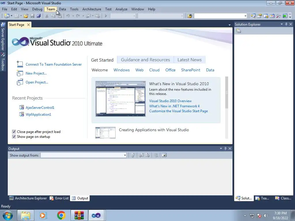
Task: Click the What's New in Visual Studio thumbnail
Action: click(x=120, y=99)
